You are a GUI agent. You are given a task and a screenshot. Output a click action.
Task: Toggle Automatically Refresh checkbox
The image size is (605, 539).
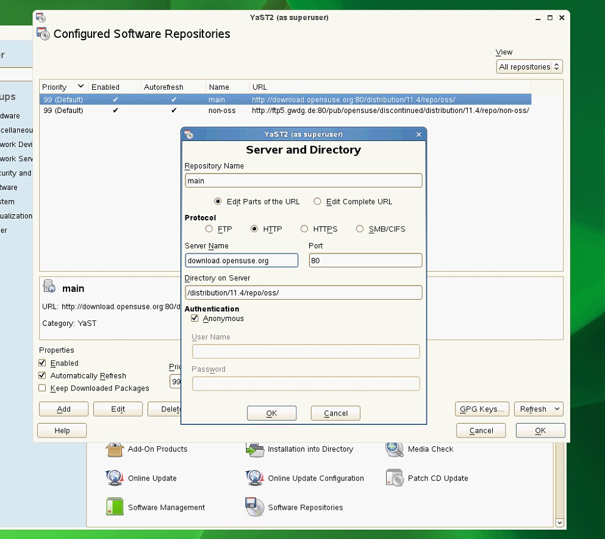[43, 375]
